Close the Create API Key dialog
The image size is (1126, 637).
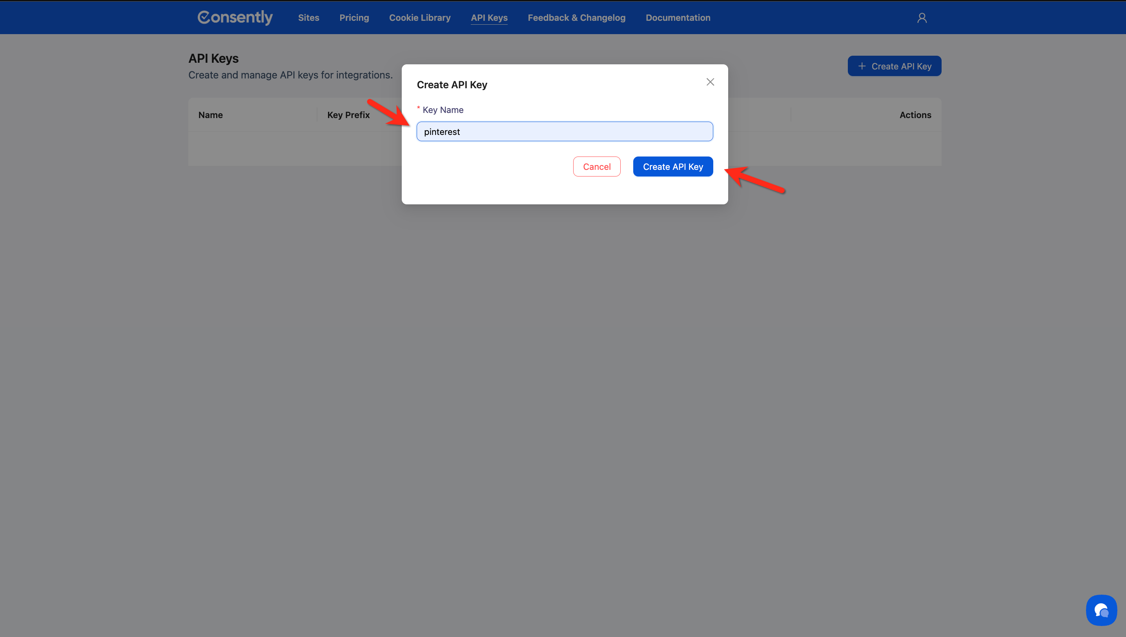point(710,82)
